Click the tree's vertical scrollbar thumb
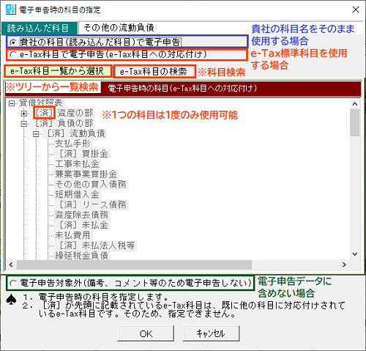This screenshot has width=366, height=351. point(355,122)
